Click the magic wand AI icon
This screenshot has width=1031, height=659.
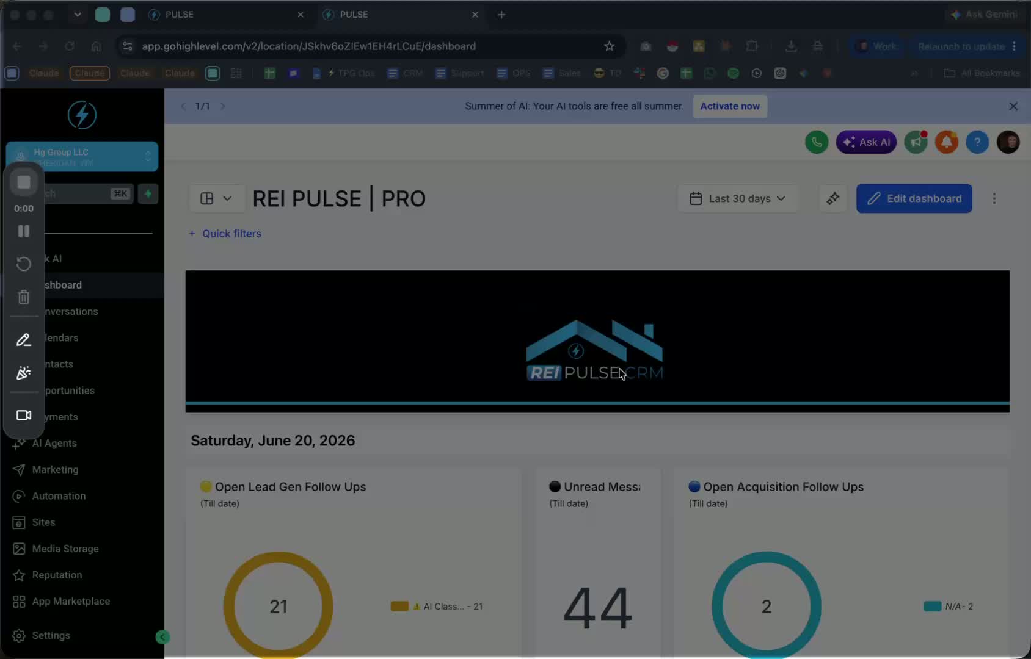[832, 199]
